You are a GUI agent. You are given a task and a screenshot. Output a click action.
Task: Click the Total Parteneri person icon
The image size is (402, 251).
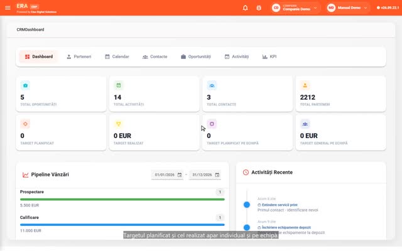coord(305,85)
